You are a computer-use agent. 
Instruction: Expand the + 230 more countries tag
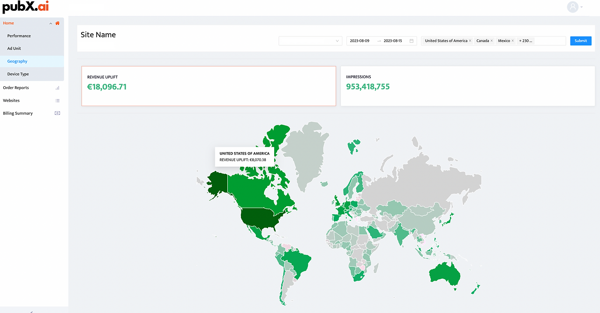point(525,41)
